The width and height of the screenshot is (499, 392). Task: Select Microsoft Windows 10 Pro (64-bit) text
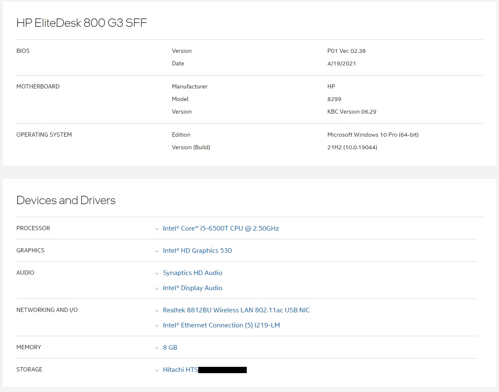pyautogui.click(x=372, y=135)
